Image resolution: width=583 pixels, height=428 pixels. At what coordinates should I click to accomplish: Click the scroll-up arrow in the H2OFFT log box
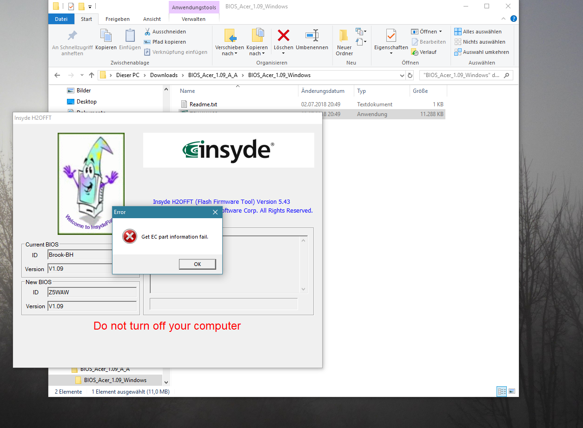coord(304,240)
